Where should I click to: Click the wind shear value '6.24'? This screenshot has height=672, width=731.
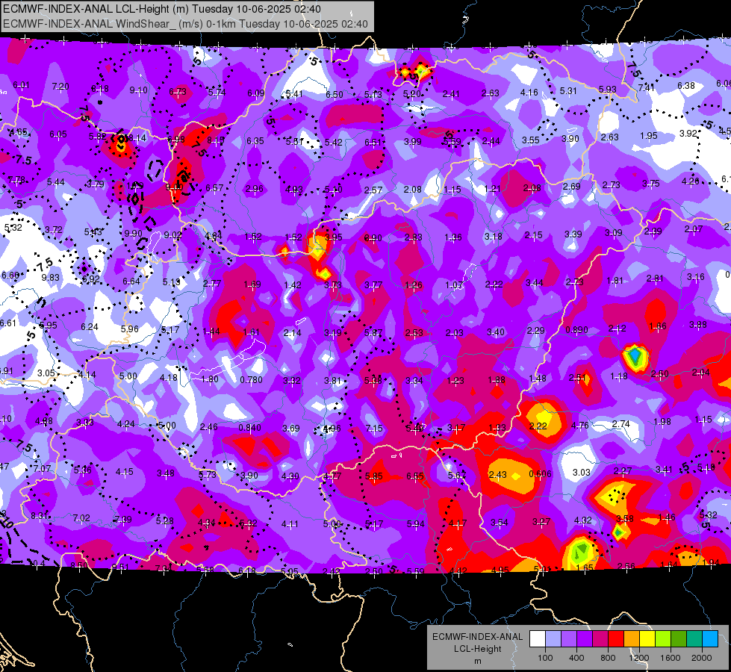click(89, 327)
